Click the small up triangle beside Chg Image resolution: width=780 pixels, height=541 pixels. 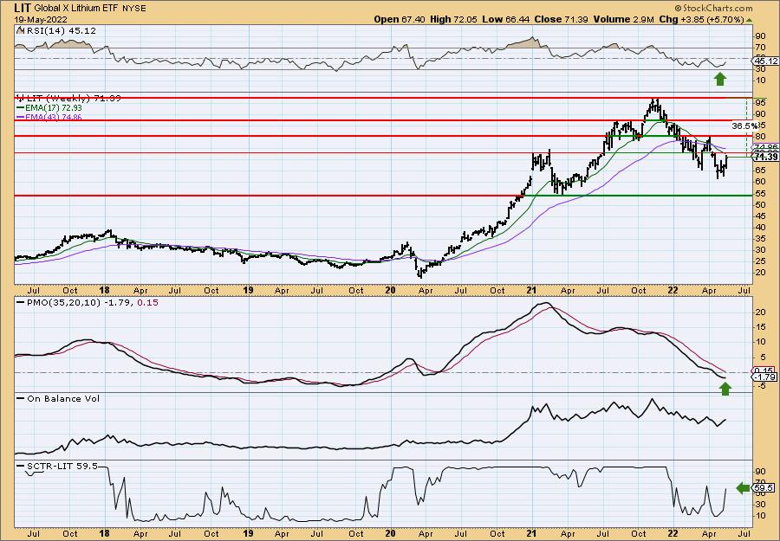pyautogui.click(x=749, y=19)
